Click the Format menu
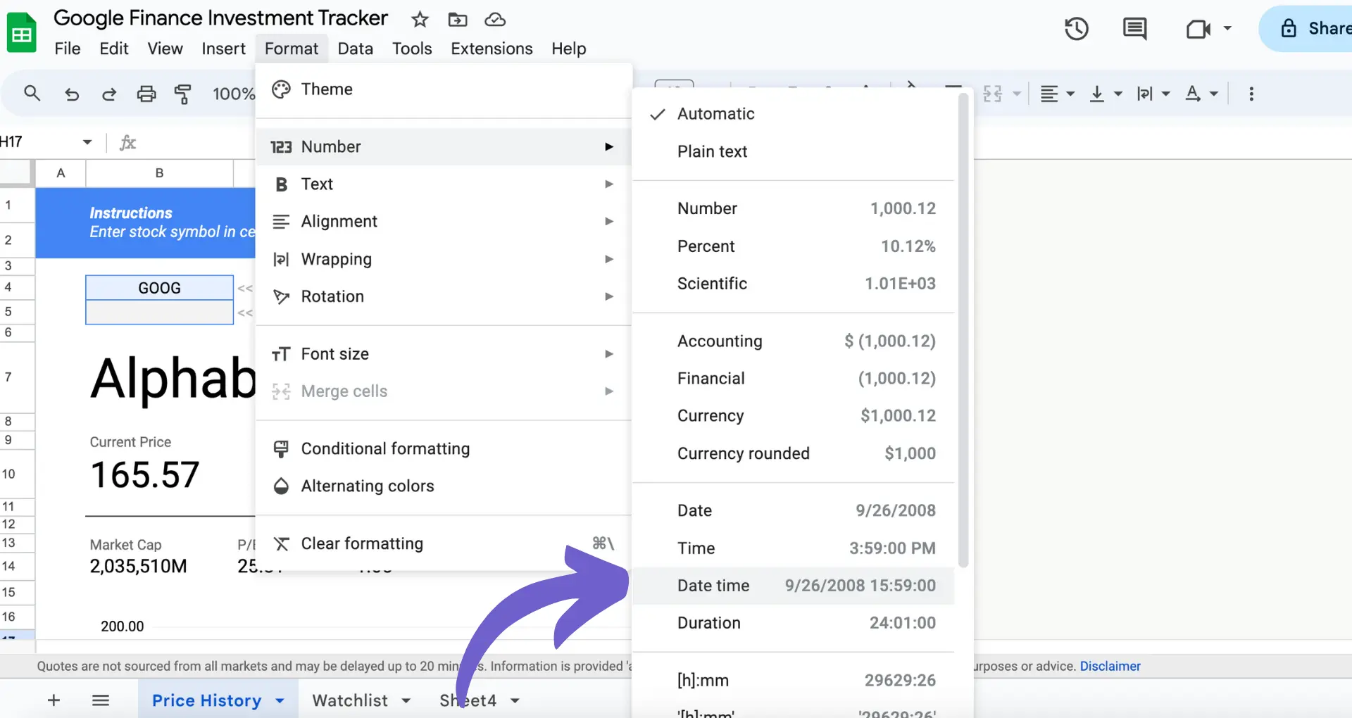 pos(292,49)
